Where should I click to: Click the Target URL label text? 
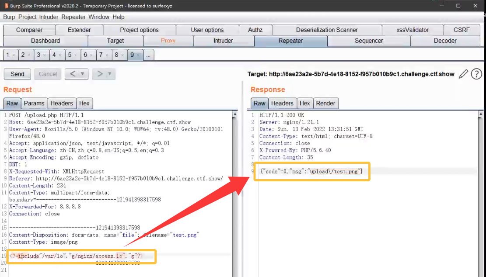click(350, 74)
